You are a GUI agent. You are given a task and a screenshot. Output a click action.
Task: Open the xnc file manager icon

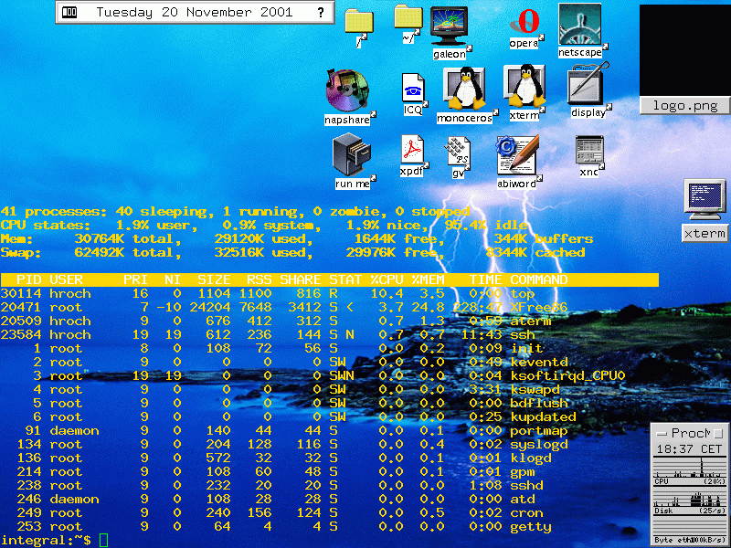(589, 150)
